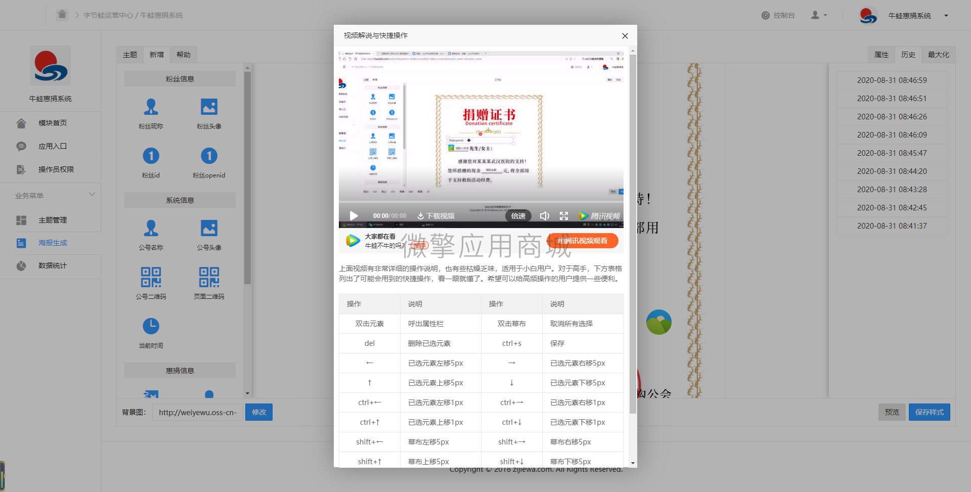The width and height of the screenshot is (971, 492).
Task: Add the 粉丝头像 image icon
Action: coord(209,107)
